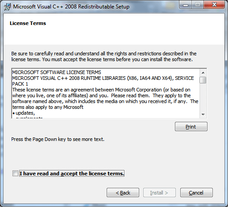
Task: Click the 'updates,' bullet line
Action: 24,113
